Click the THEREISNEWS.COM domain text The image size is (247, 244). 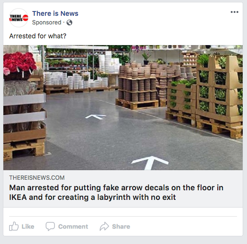pos(37,178)
